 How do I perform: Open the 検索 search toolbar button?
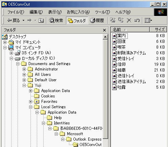point(56,21)
